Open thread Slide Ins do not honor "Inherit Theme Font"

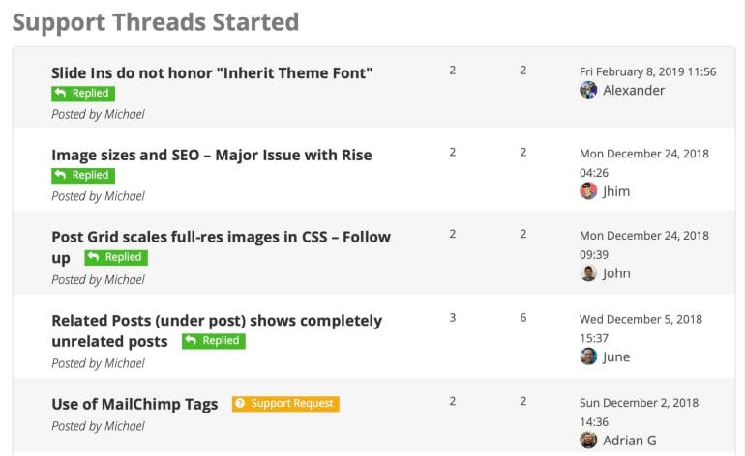(x=212, y=73)
